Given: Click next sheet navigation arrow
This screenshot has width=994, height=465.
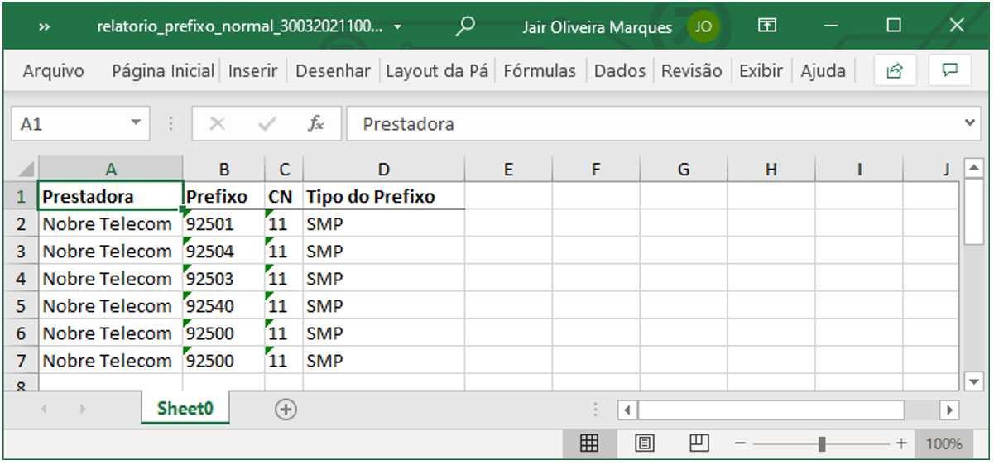Looking at the screenshot, I should [x=82, y=409].
